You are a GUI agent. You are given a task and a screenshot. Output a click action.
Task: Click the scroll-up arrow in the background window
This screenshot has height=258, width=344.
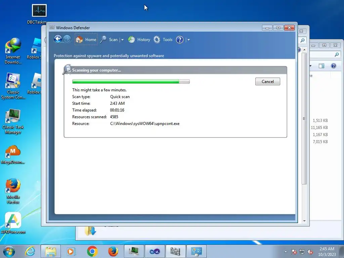[x=304, y=50]
